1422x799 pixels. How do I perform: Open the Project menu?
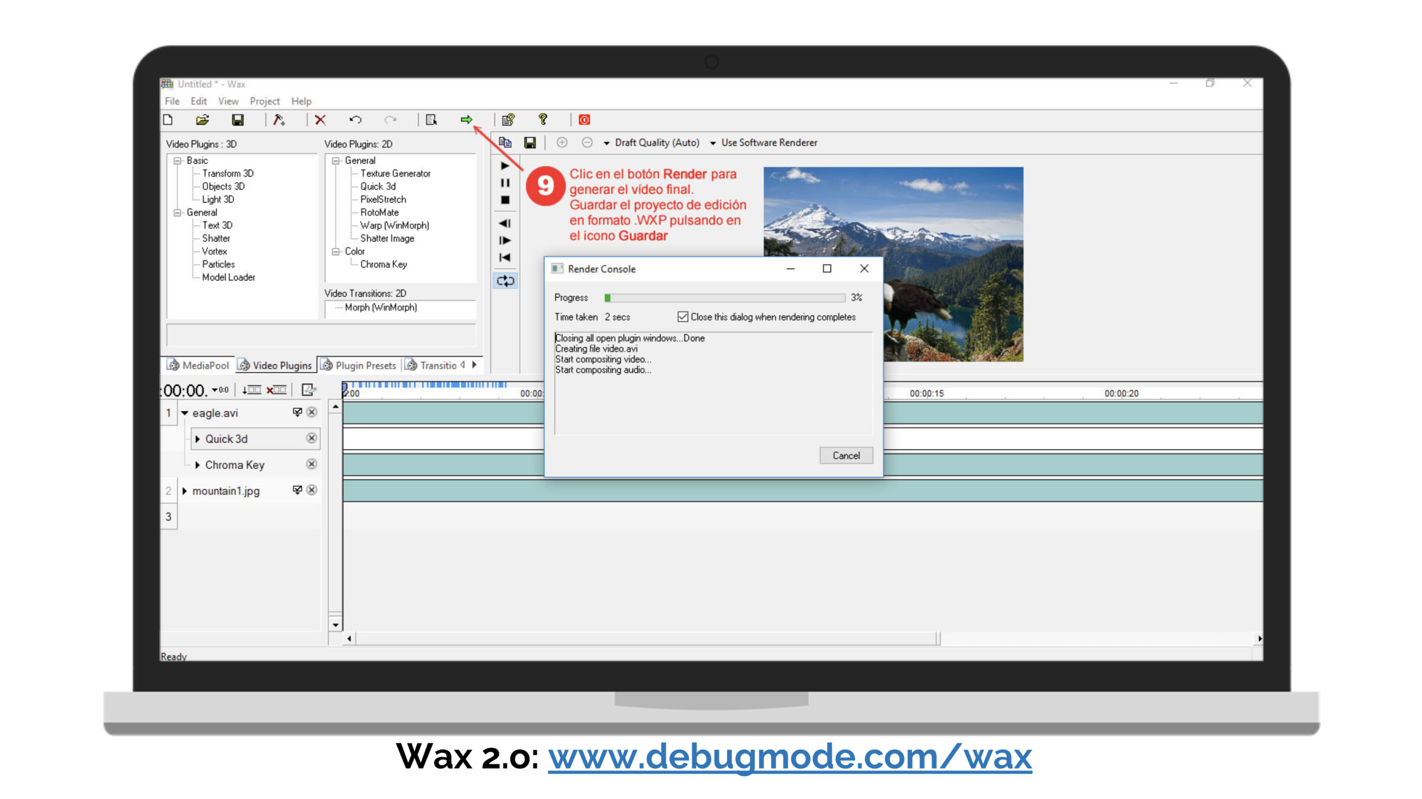click(x=264, y=101)
